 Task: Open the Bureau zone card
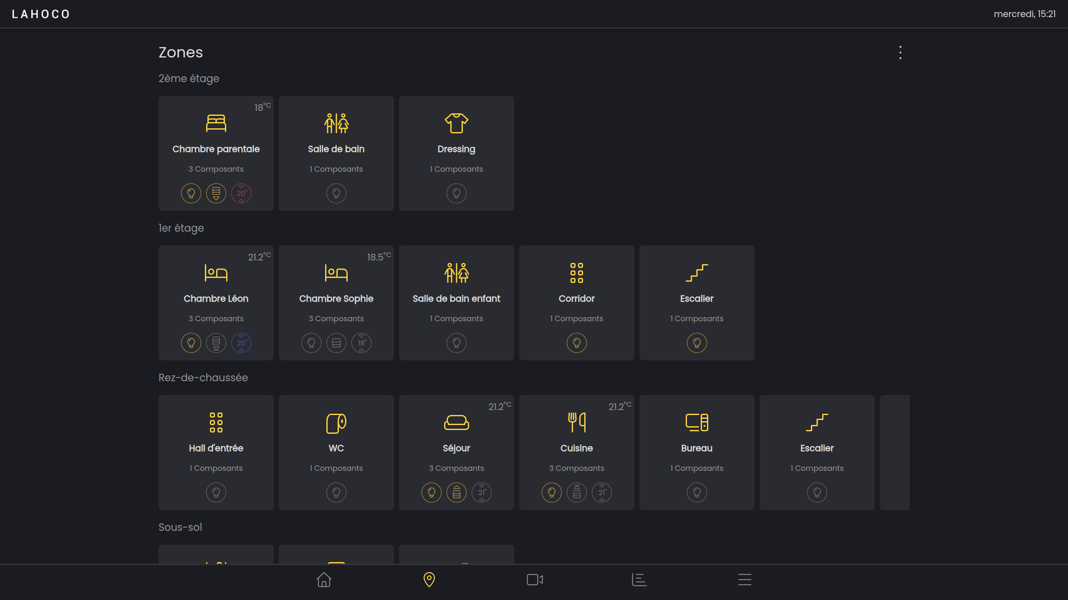[697, 448]
